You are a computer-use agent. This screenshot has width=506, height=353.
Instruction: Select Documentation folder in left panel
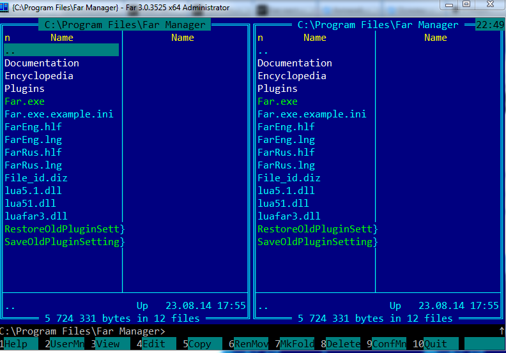click(x=42, y=63)
